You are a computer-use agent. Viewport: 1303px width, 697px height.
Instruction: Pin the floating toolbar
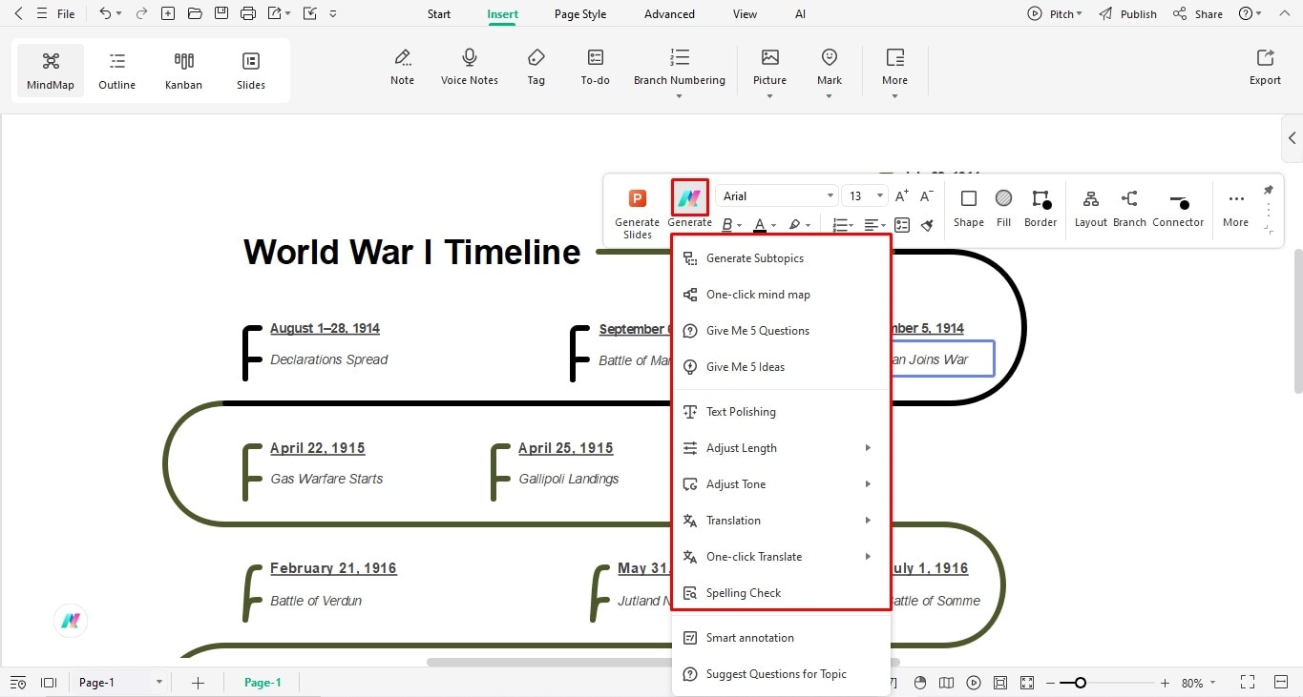pyautogui.click(x=1268, y=190)
